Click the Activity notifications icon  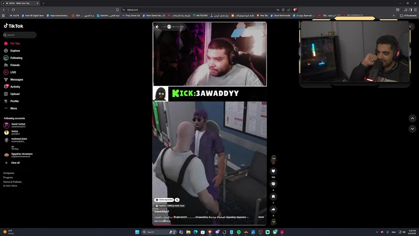(6, 87)
